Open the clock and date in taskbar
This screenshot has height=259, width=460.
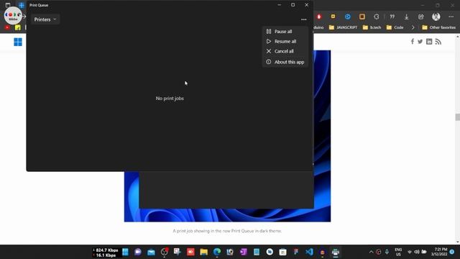tap(439, 252)
